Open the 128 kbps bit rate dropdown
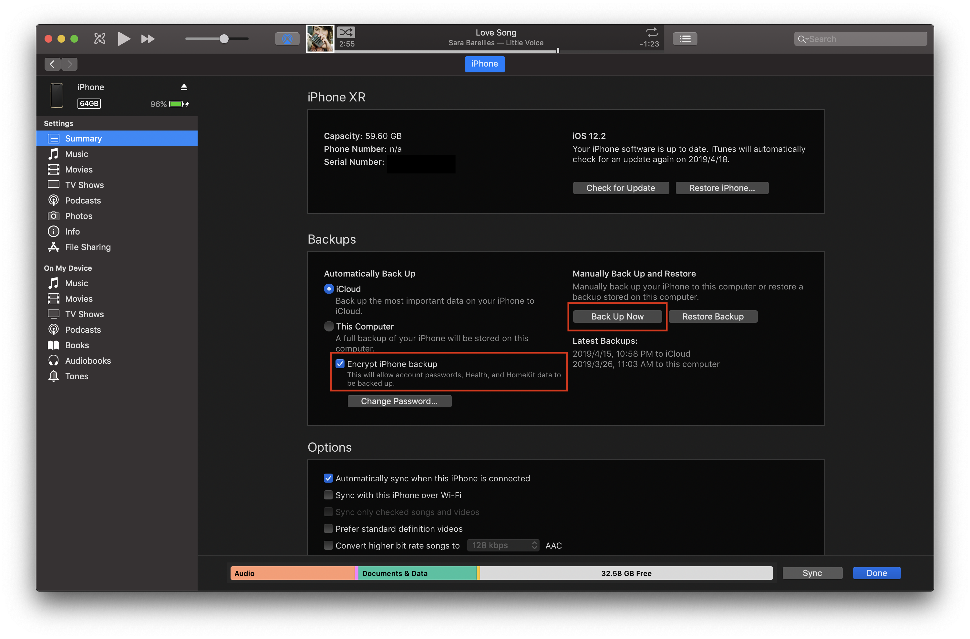The image size is (970, 639). 503,545
